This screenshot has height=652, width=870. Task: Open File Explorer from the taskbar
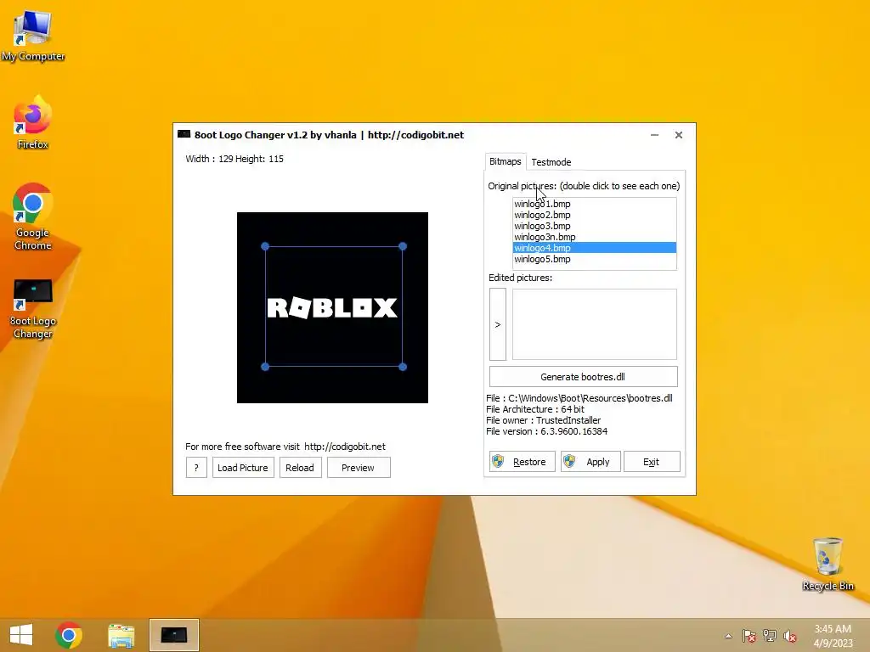tap(121, 635)
